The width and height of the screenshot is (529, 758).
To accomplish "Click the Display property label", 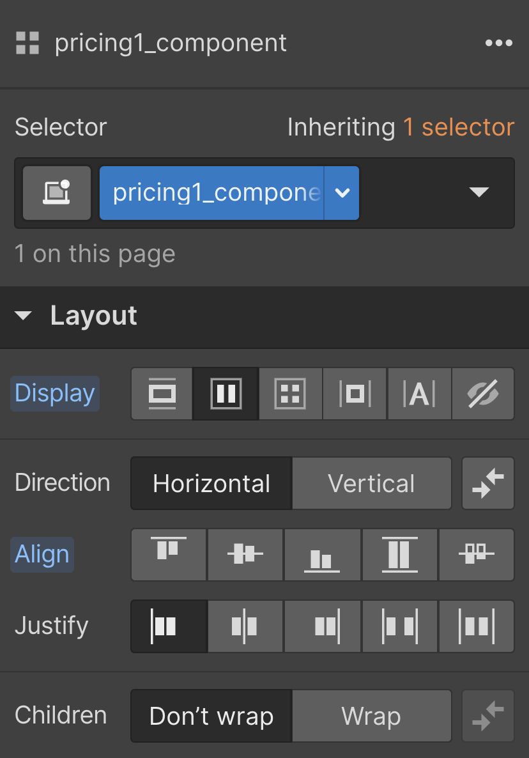I will tap(55, 394).
